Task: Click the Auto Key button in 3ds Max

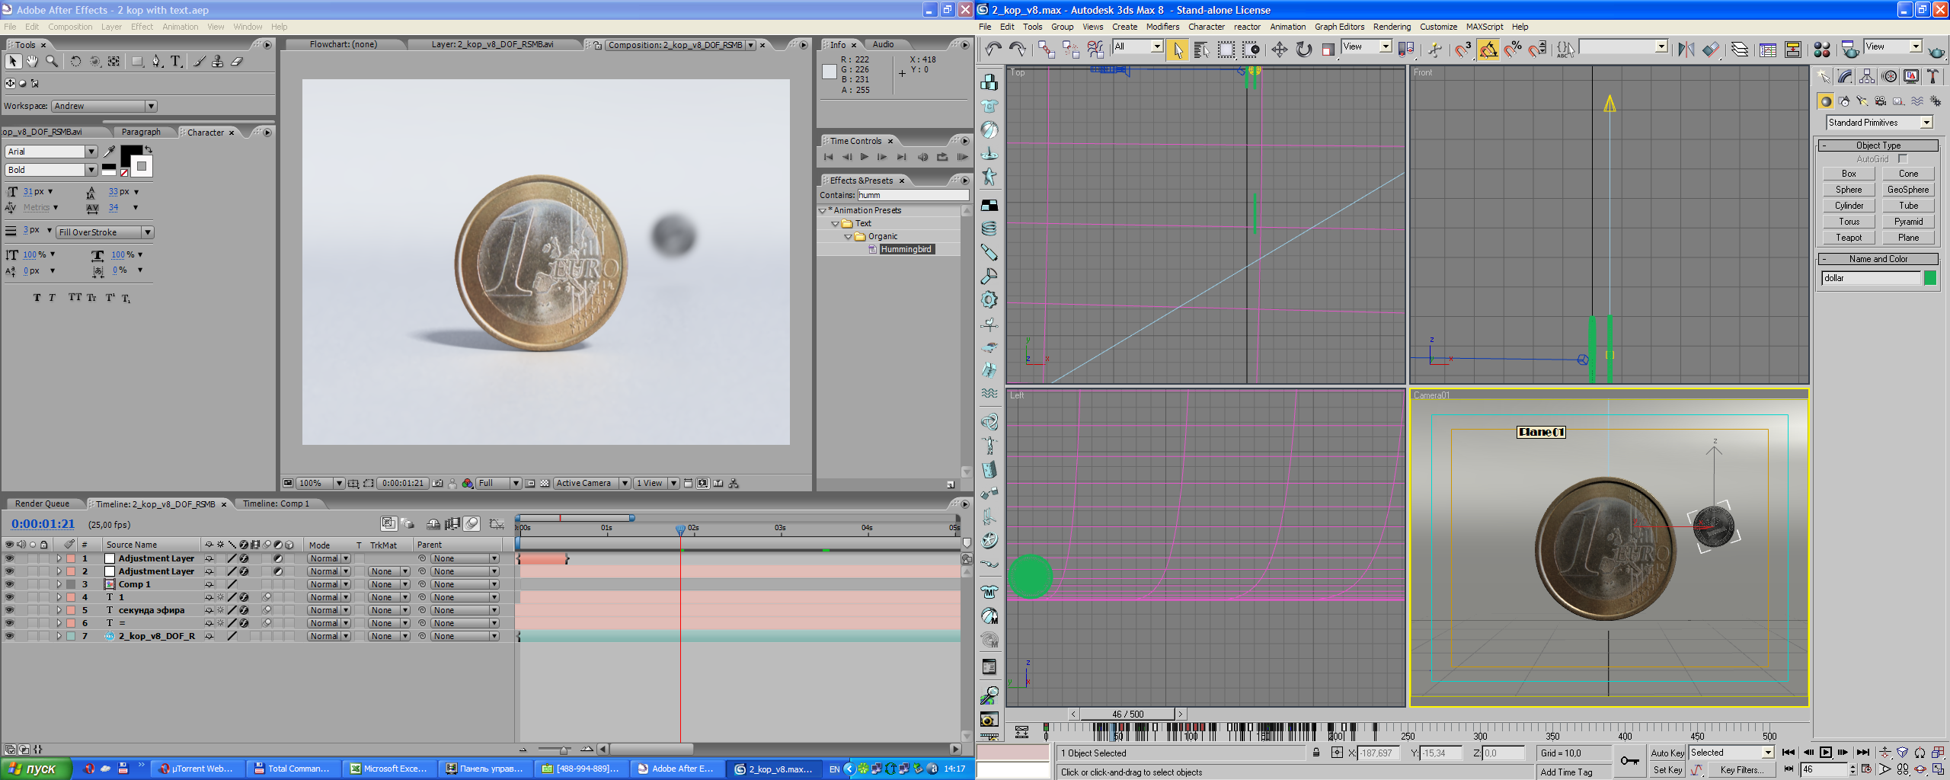Action: 1667,753
